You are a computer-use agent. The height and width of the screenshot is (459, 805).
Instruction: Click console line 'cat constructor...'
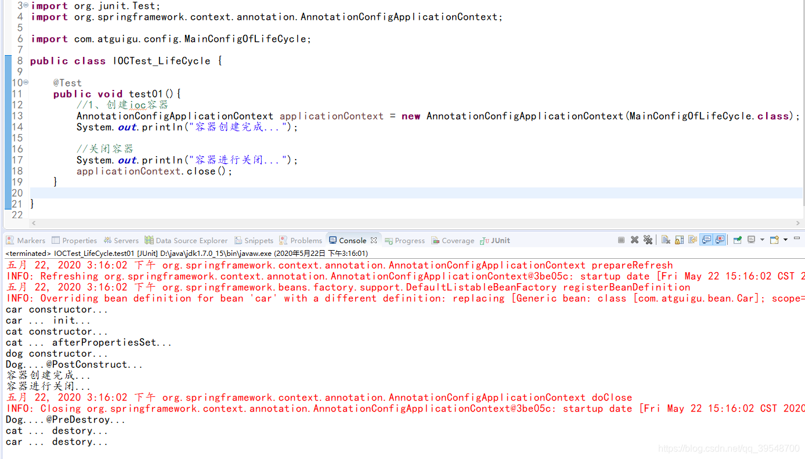coord(57,331)
